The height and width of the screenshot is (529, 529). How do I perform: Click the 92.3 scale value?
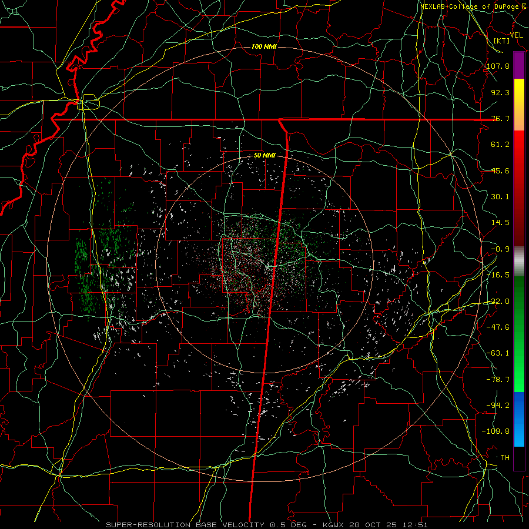click(x=500, y=92)
